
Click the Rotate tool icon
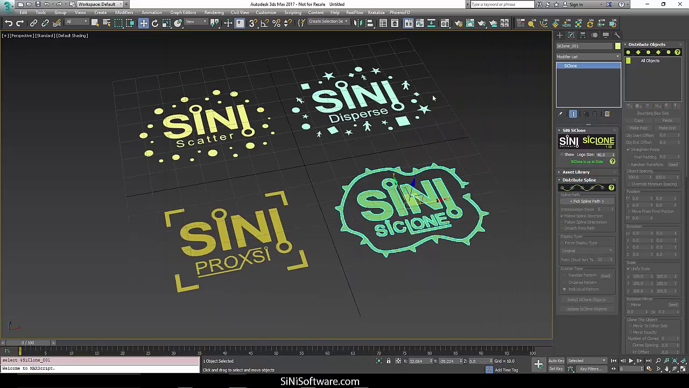click(x=155, y=23)
